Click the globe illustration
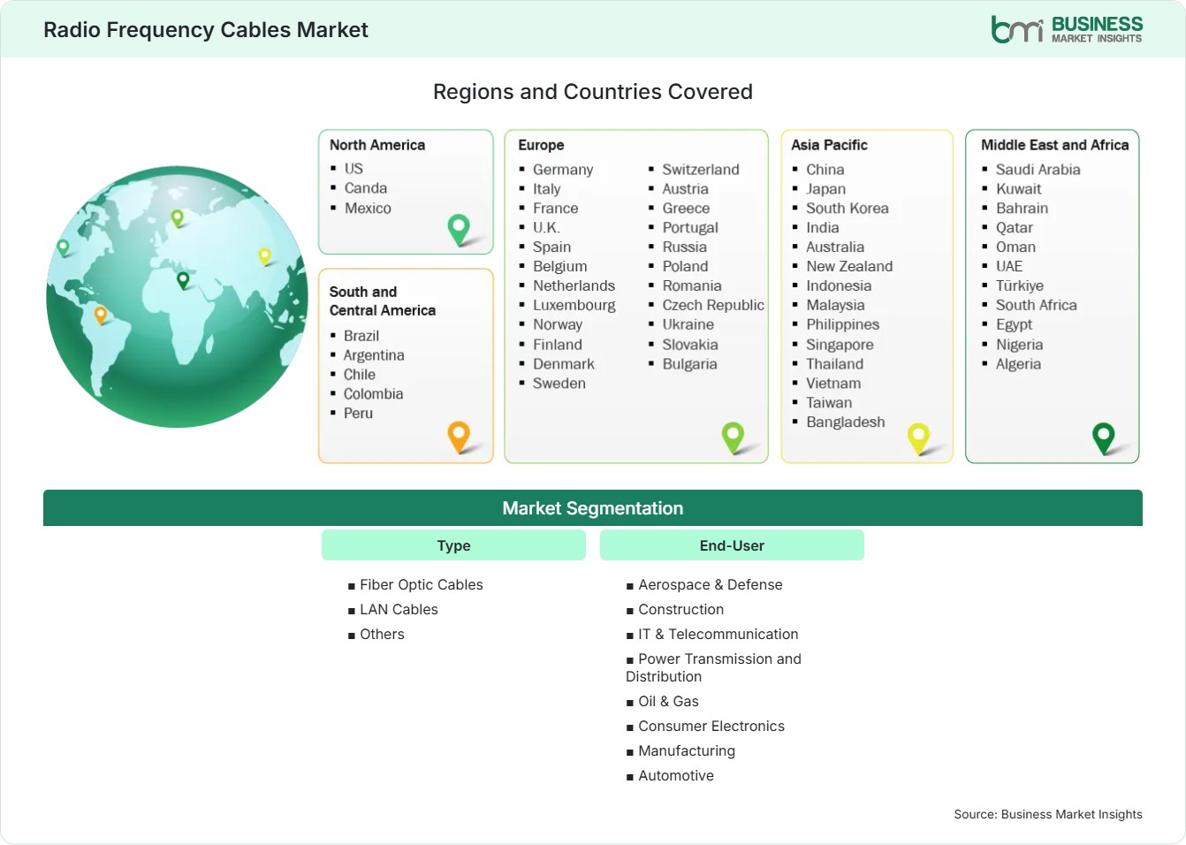This screenshot has width=1186, height=845. pos(177,297)
